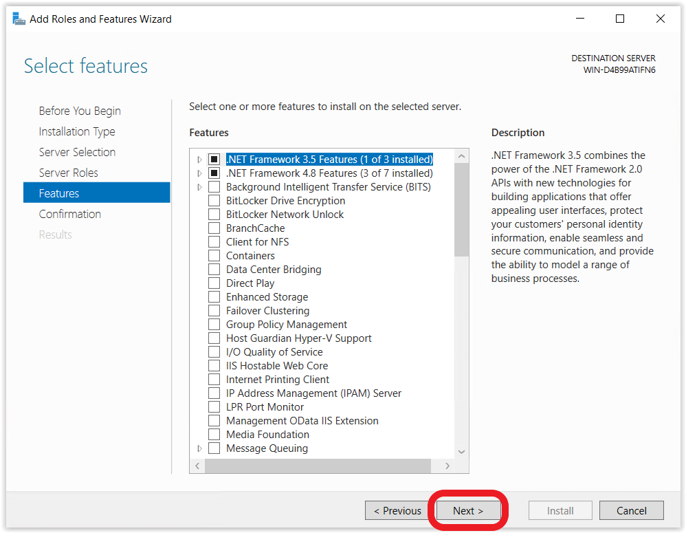The height and width of the screenshot is (533, 686).
Task: Check the BitLocker Drive Encryption box
Action: click(214, 201)
